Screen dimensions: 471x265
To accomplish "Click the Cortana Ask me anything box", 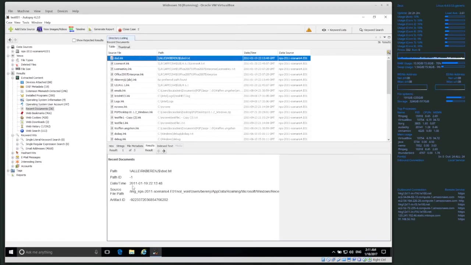I will tap(59, 252).
